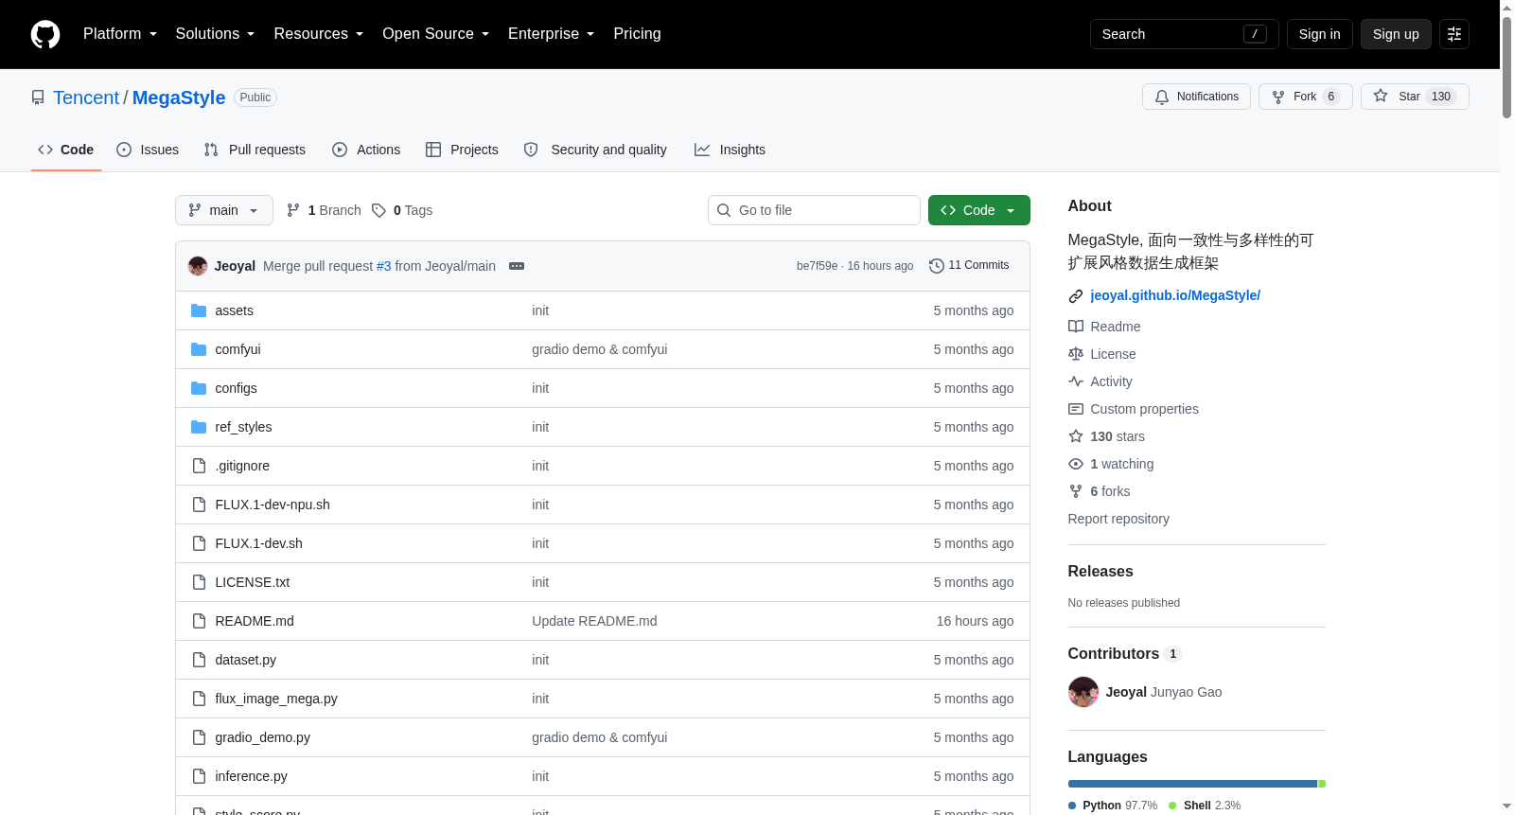The width and height of the screenshot is (1514, 815).
Task: Click the .gitignore file icon
Action: click(x=199, y=466)
